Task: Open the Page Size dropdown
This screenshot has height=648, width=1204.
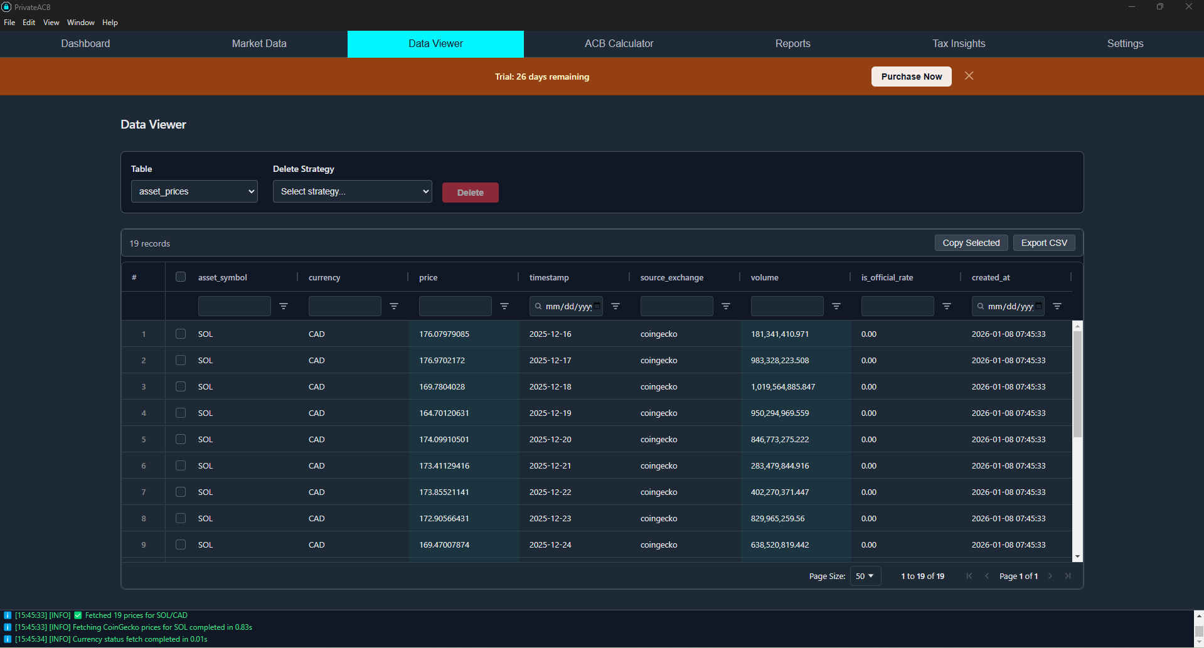Action: pyautogui.click(x=865, y=576)
